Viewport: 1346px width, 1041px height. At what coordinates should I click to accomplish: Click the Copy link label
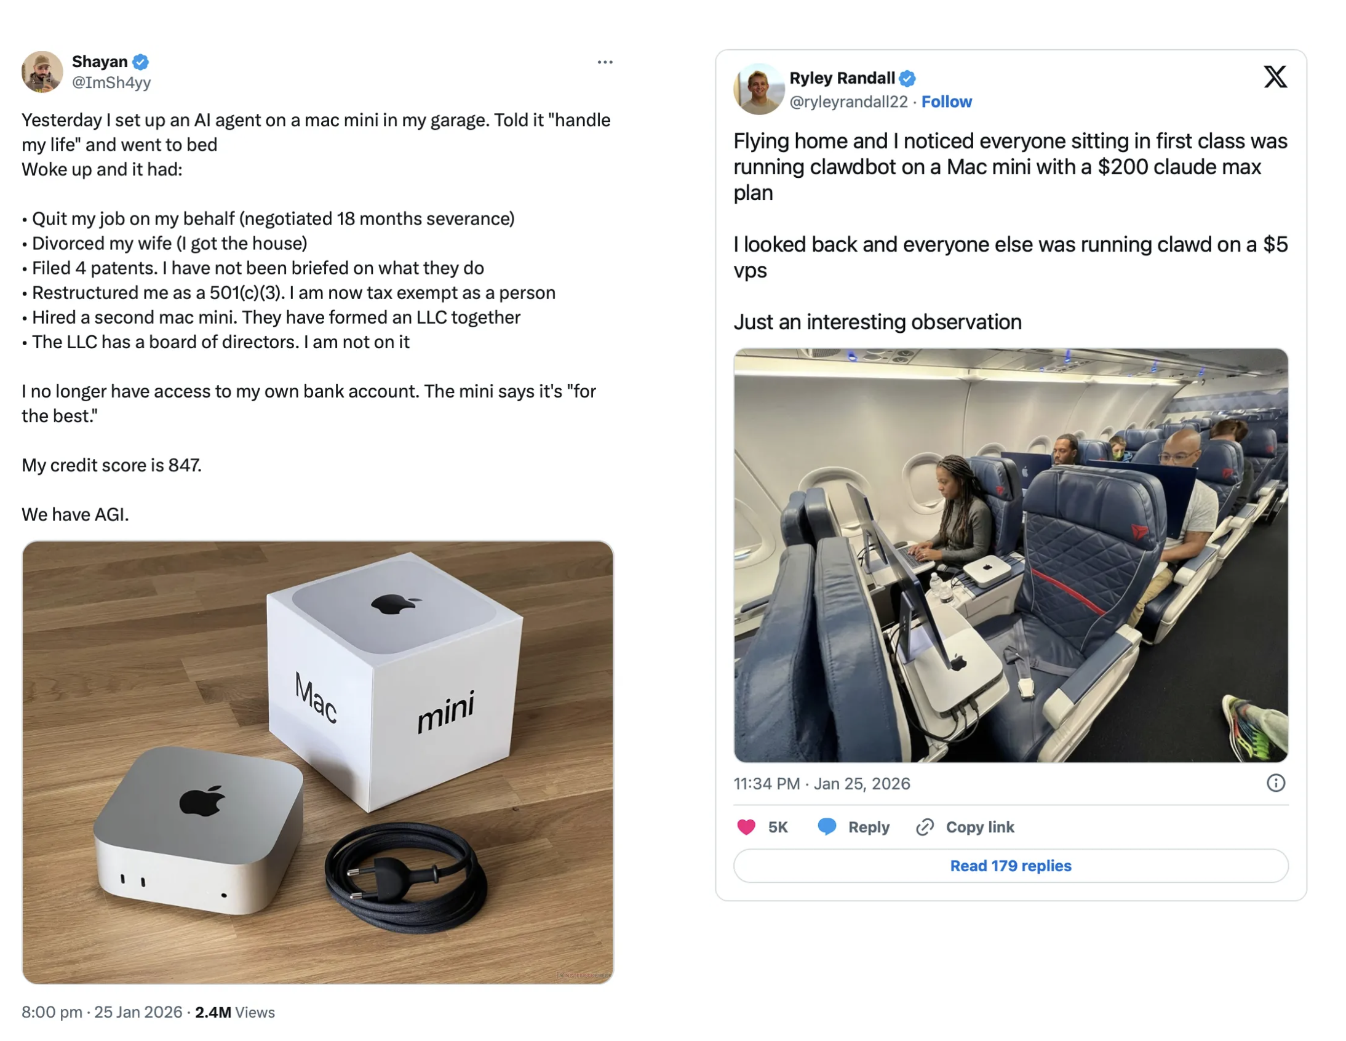979,827
